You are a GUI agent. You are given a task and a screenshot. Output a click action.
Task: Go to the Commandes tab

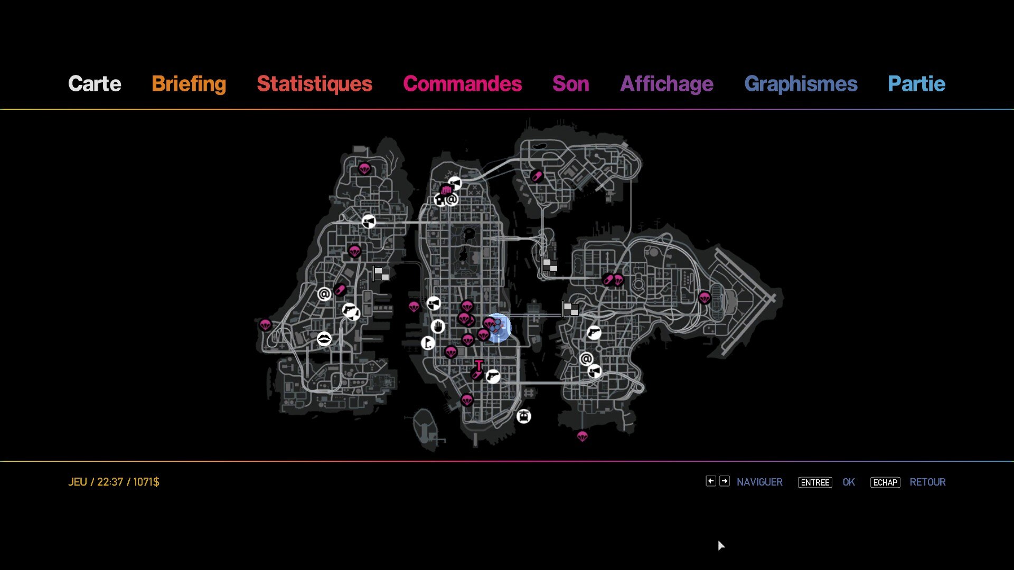click(462, 84)
